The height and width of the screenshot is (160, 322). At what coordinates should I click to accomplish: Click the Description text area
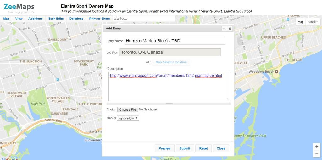[169, 86]
